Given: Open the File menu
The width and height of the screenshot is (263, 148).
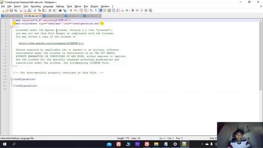Looking at the screenshot, I should click(x=3, y=7).
